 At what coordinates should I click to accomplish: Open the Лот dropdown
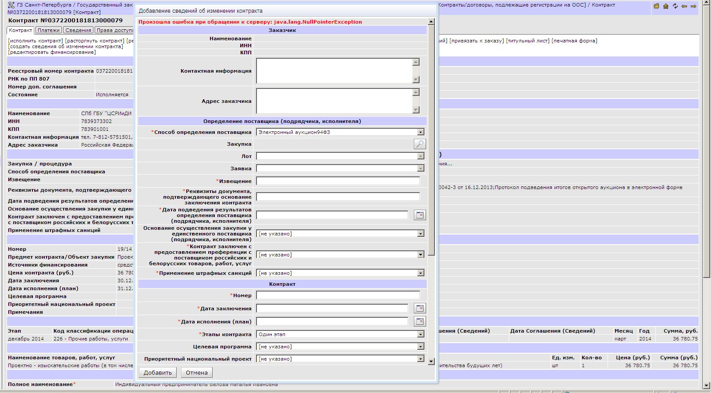(x=421, y=156)
